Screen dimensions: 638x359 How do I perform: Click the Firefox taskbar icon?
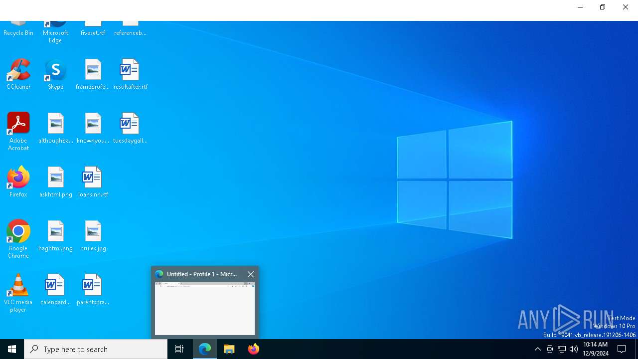coord(254,349)
